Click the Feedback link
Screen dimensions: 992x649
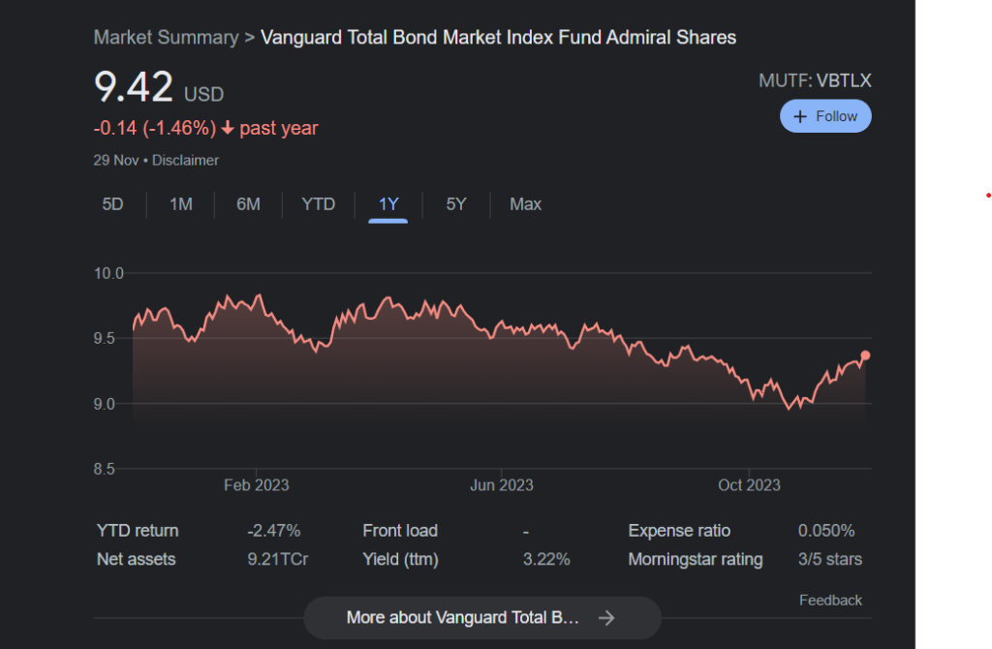[x=830, y=601]
